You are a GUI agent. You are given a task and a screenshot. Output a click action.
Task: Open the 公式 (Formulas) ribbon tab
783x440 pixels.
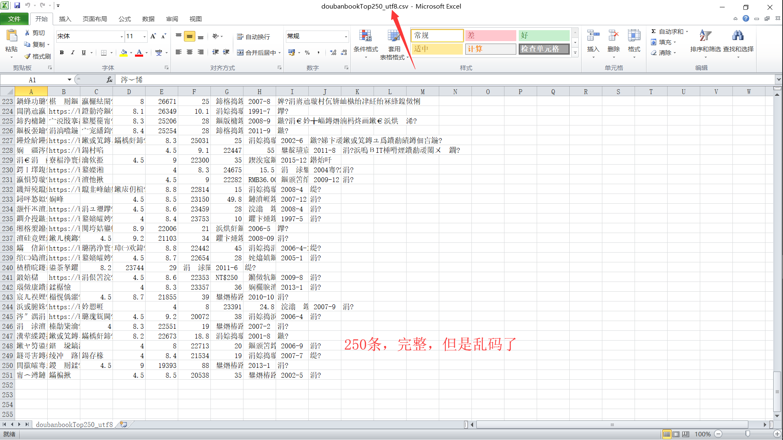coord(124,19)
